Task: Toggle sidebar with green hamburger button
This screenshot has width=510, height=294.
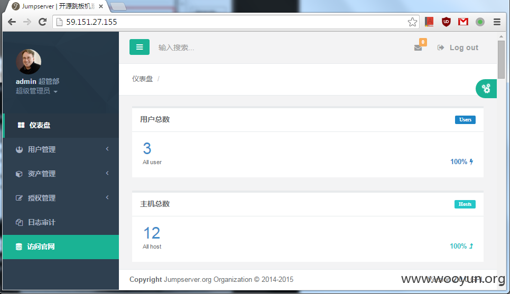Action: click(140, 47)
